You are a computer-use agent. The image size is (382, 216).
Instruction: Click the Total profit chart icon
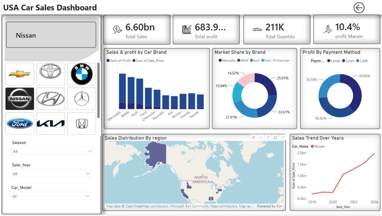coord(187,29)
